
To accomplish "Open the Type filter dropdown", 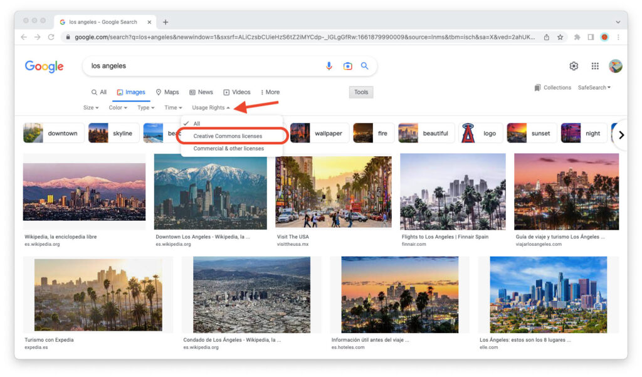I will [145, 108].
